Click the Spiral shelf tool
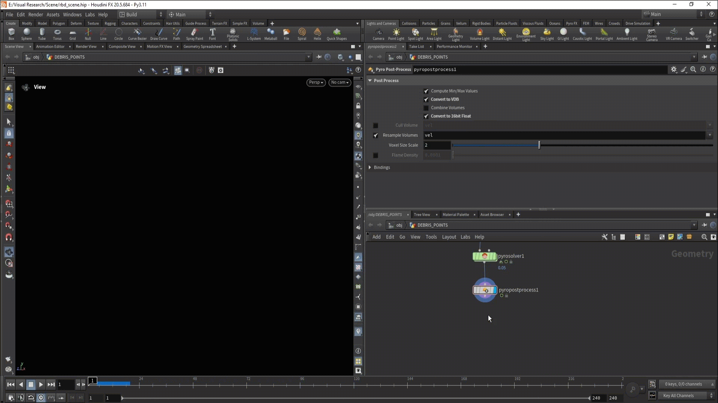This screenshot has height=403, width=718. [302, 34]
